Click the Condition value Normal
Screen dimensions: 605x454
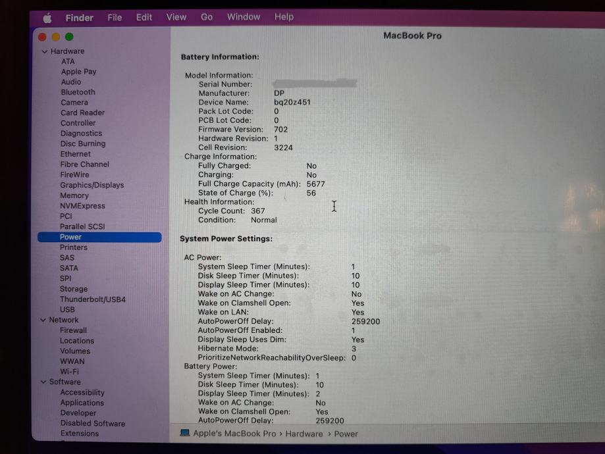pyautogui.click(x=264, y=220)
